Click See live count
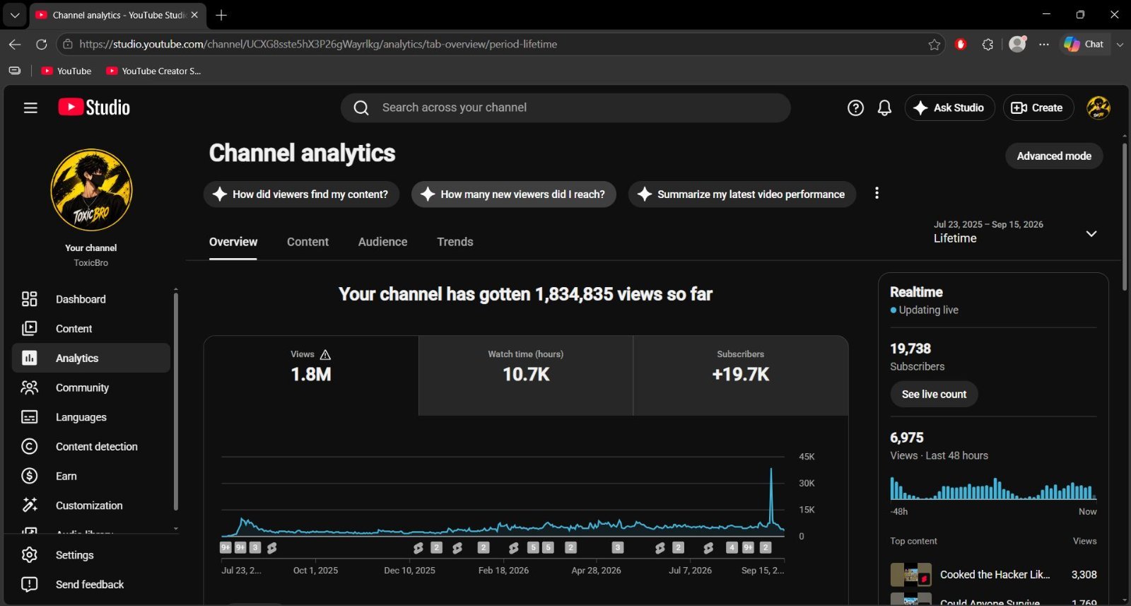 [x=934, y=395]
